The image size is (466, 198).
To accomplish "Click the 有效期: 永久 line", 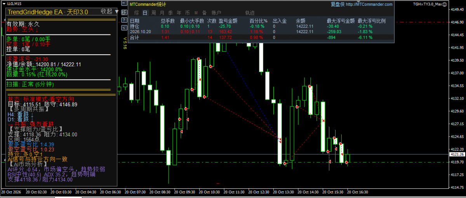I will coord(23,24).
